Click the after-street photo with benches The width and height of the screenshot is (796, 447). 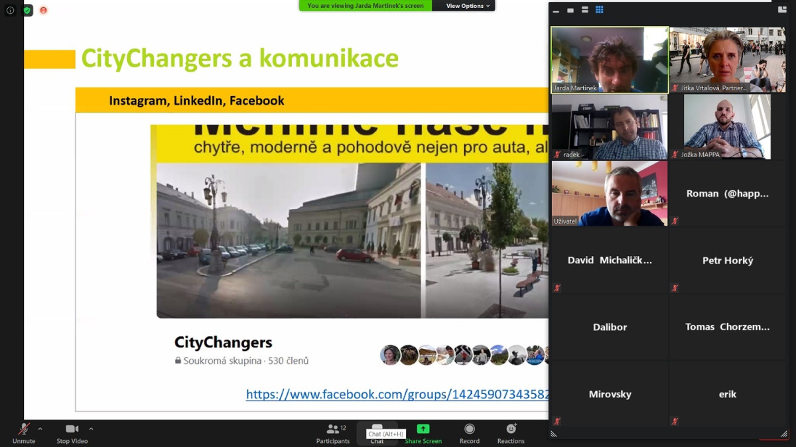click(487, 240)
